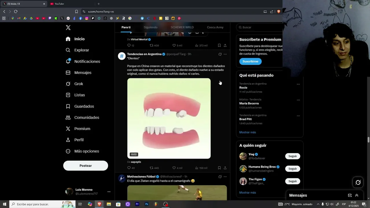This screenshot has height=208, width=370.
Task: Open more options on Tendencias post
Action: [225, 54]
